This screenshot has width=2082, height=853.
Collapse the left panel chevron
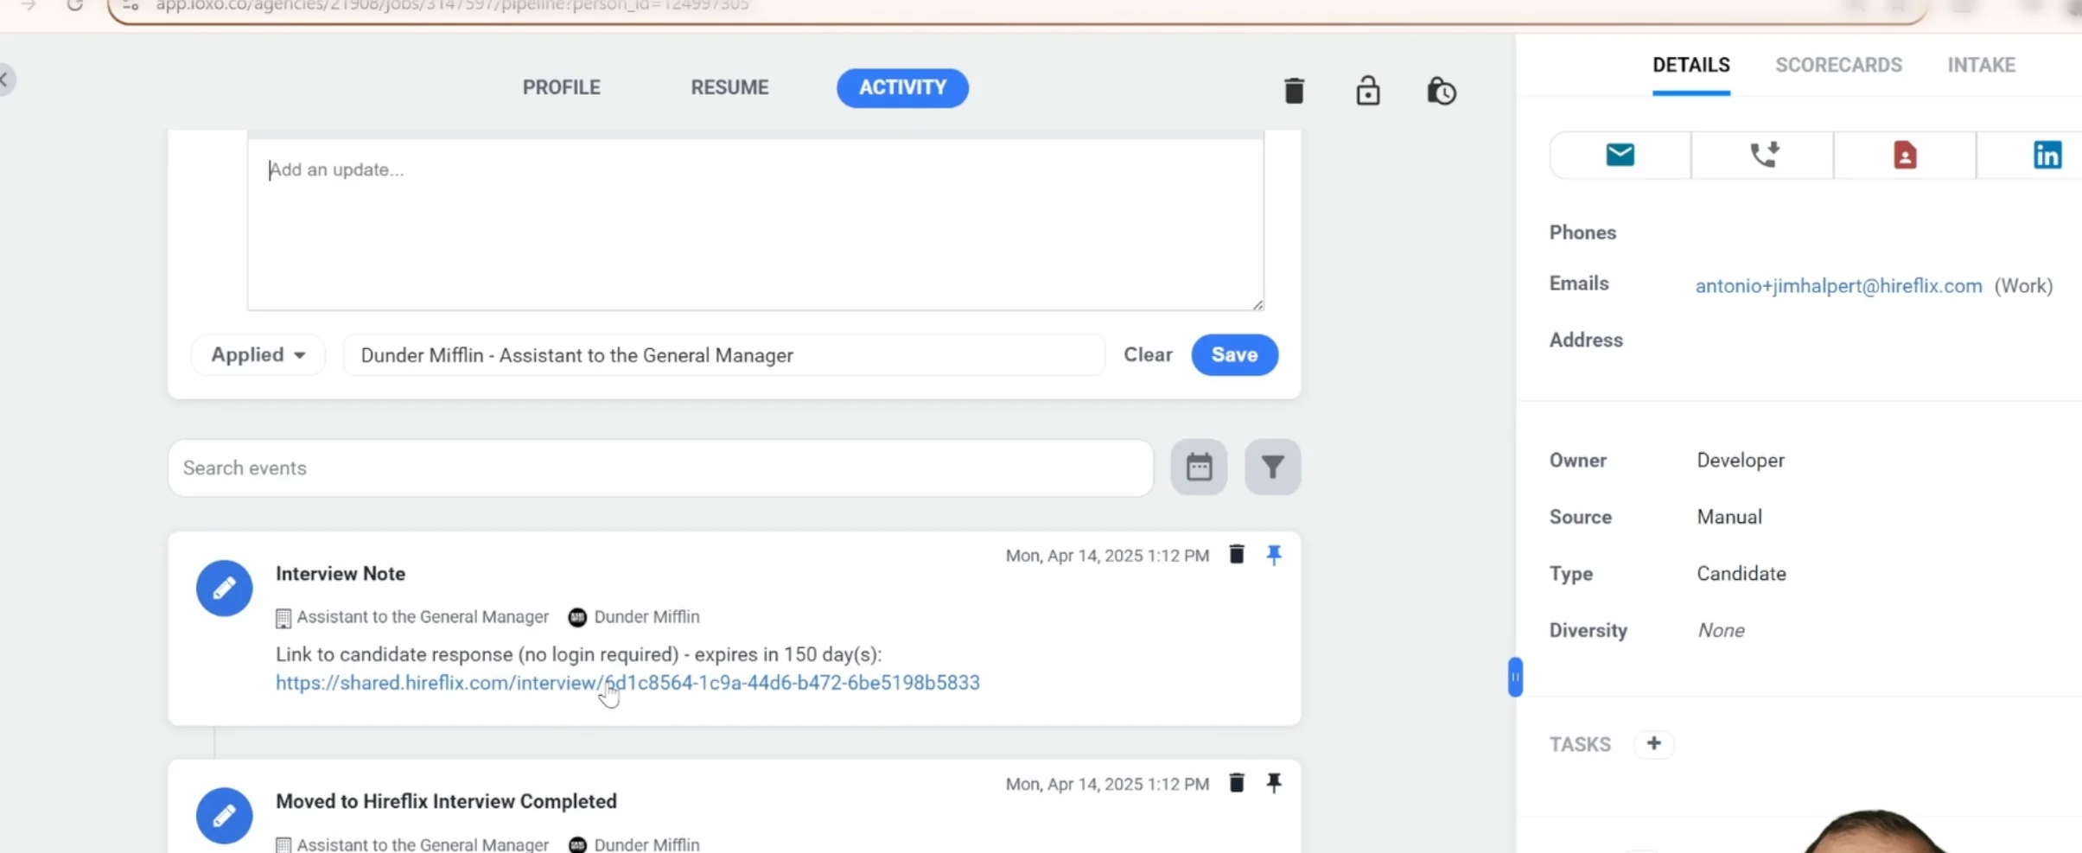(x=5, y=80)
